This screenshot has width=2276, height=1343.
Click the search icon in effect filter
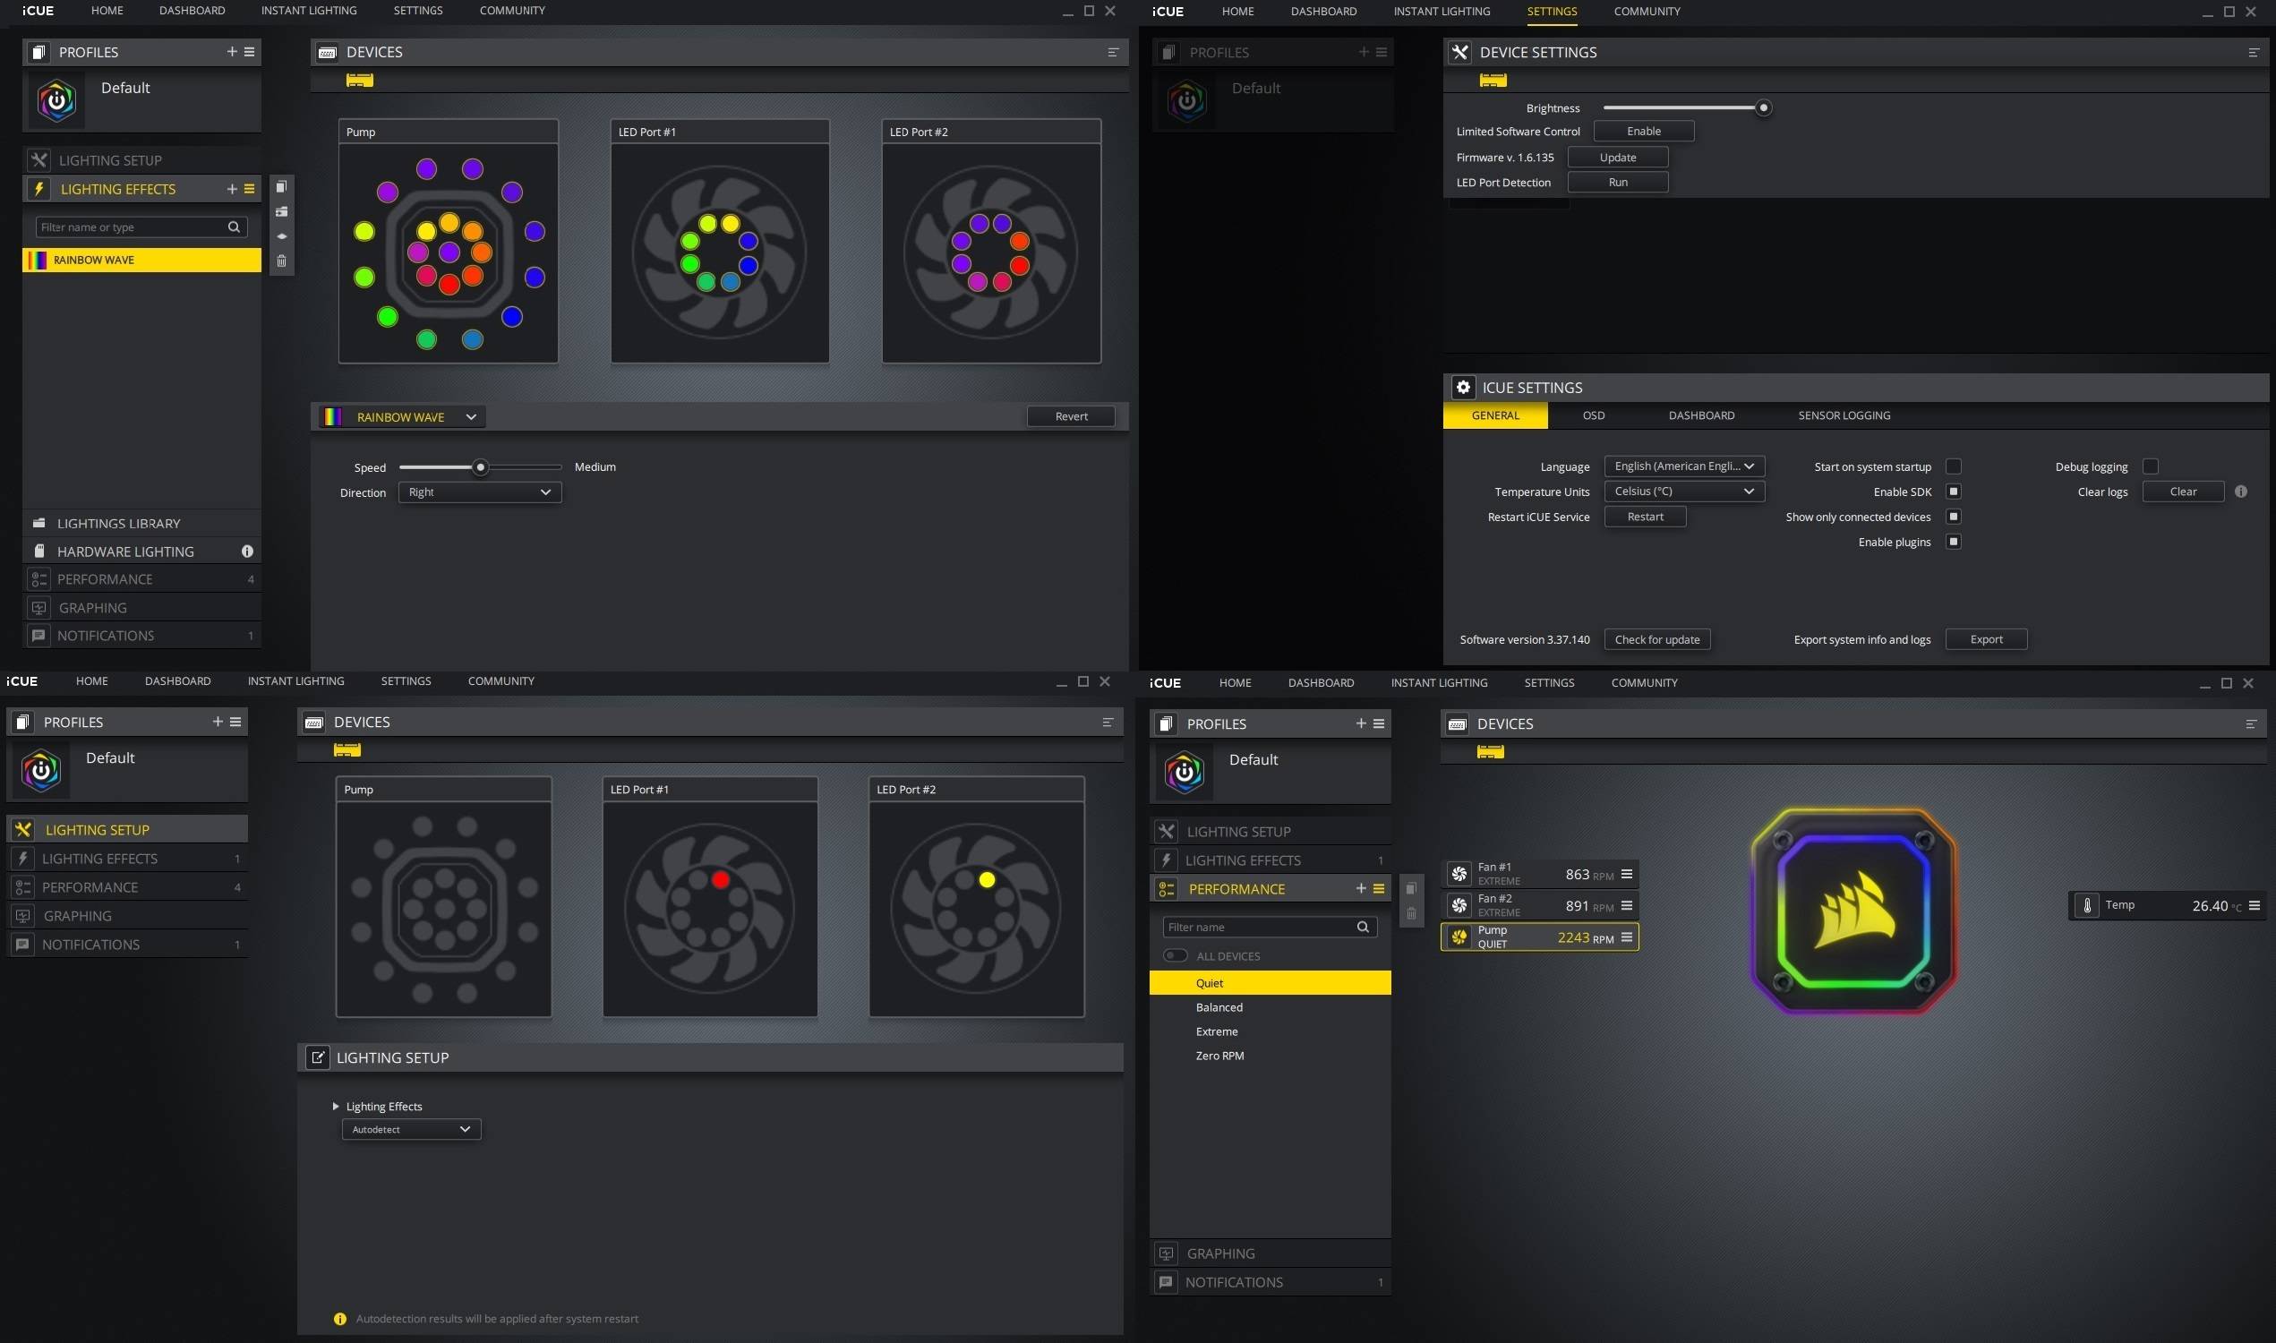(x=234, y=227)
